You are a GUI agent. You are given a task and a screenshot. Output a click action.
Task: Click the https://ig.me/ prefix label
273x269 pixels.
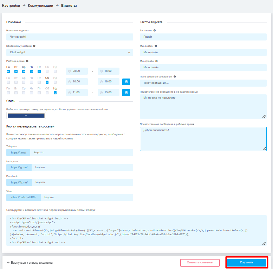(19, 168)
